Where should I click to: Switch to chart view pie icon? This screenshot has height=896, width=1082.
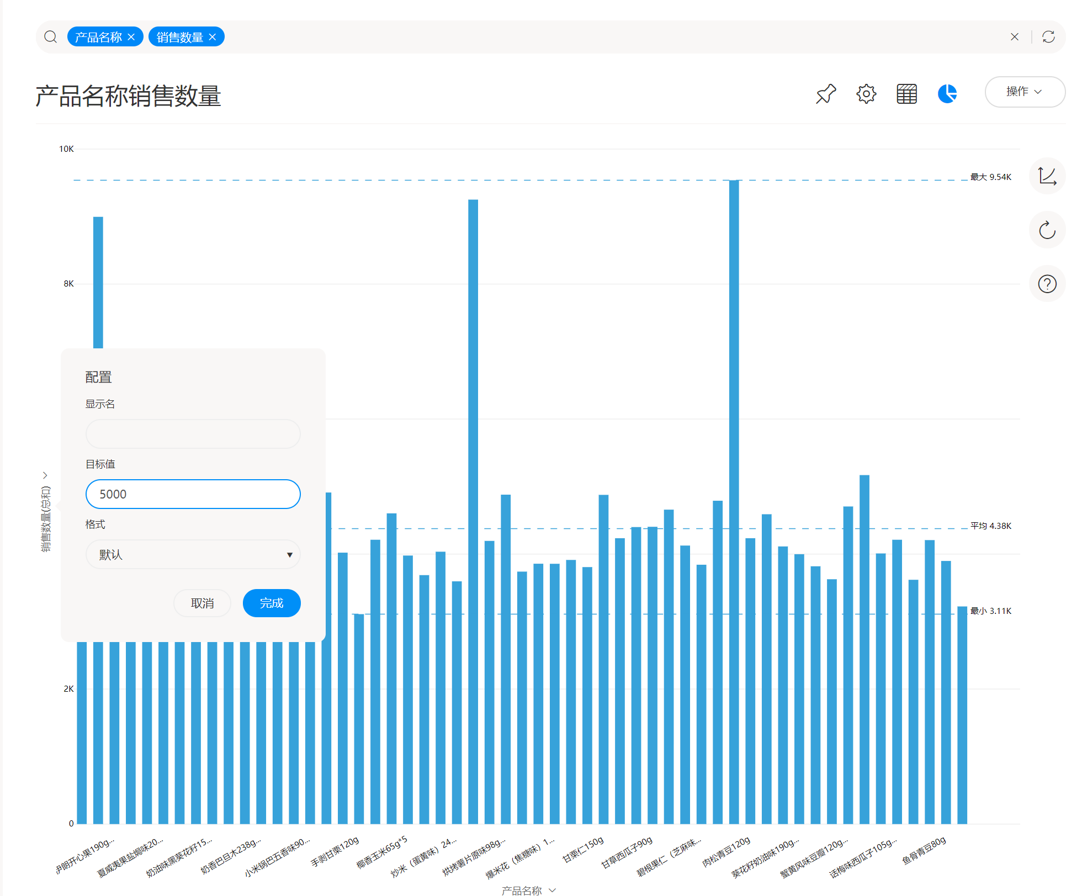[947, 94]
